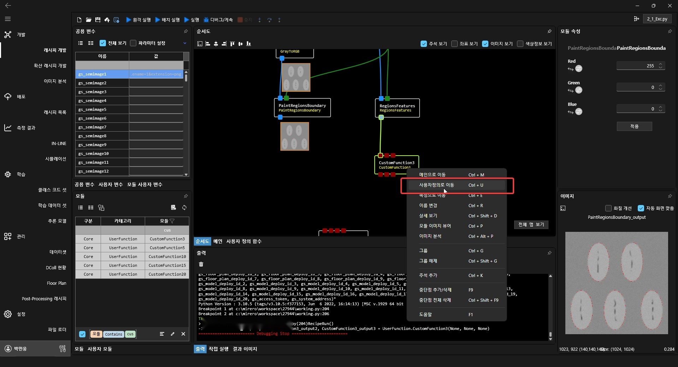Click the pencil edit filter icon
The width and height of the screenshot is (678, 367).
(173, 334)
